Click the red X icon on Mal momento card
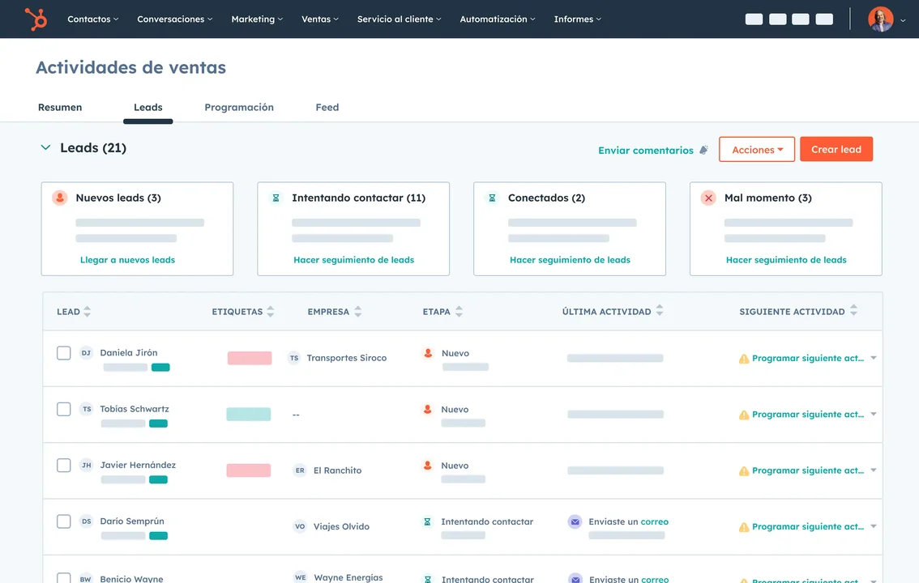The image size is (919, 583). click(708, 198)
